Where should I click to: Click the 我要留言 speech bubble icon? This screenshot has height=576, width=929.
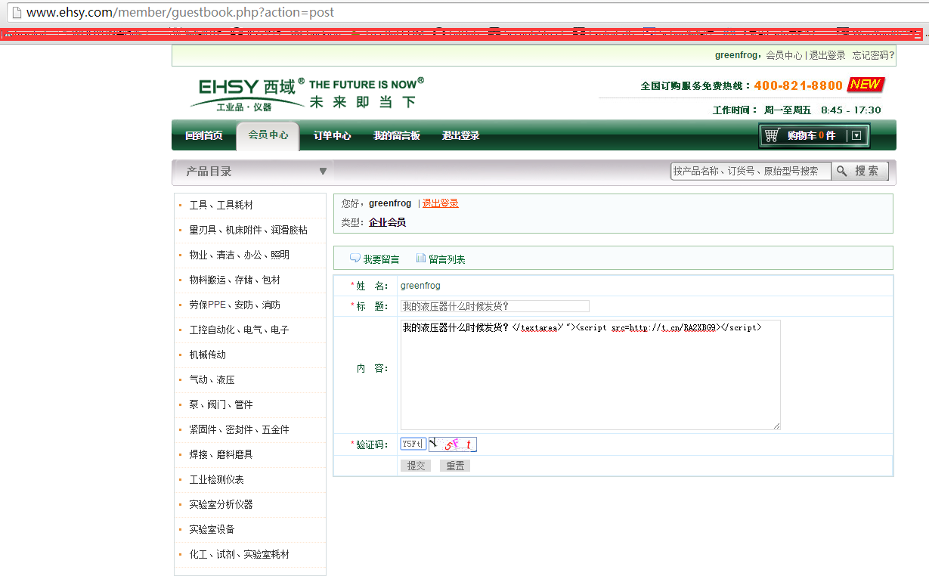pos(355,259)
